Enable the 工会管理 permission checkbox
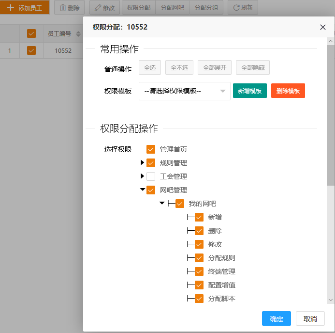The image size is (335, 333). (151, 176)
